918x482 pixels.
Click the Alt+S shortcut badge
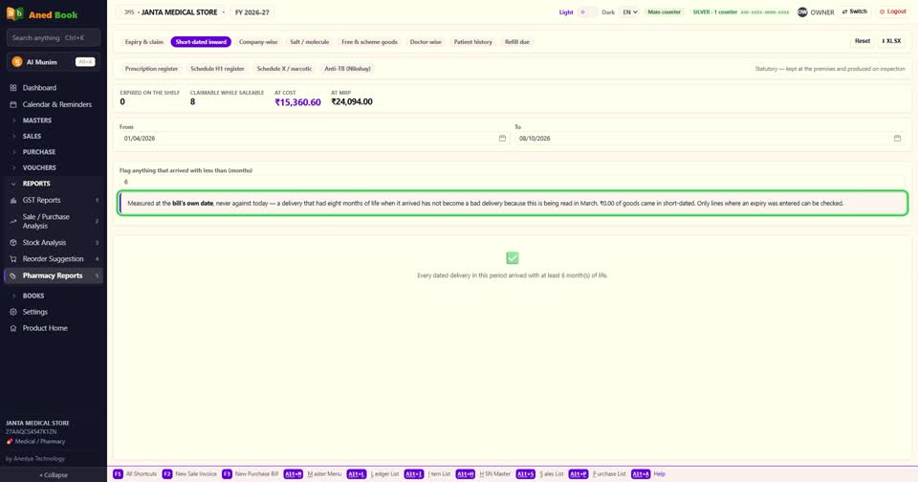pos(525,473)
